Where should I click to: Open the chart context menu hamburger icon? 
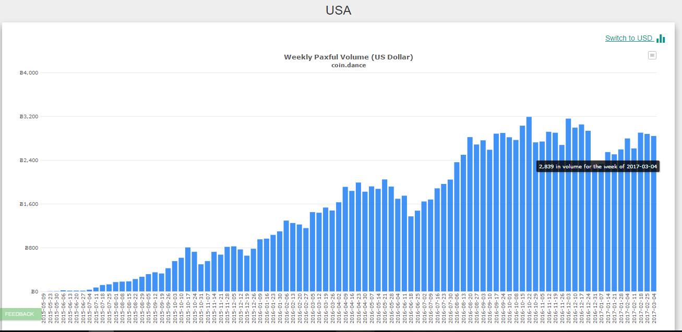(x=652, y=55)
